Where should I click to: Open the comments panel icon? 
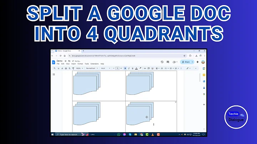(x=168, y=62)
